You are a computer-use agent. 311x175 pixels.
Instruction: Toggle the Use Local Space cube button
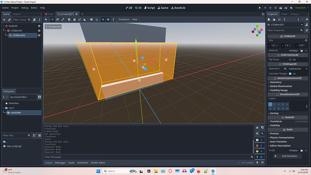coord(91,19)
